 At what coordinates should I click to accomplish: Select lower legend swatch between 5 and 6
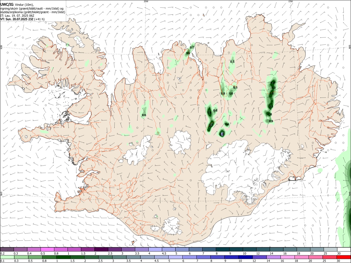click(175, 257)
